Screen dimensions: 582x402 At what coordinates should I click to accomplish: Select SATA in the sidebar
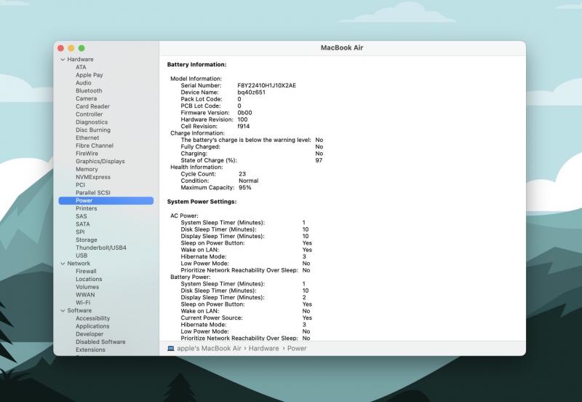tap(83, 224)
